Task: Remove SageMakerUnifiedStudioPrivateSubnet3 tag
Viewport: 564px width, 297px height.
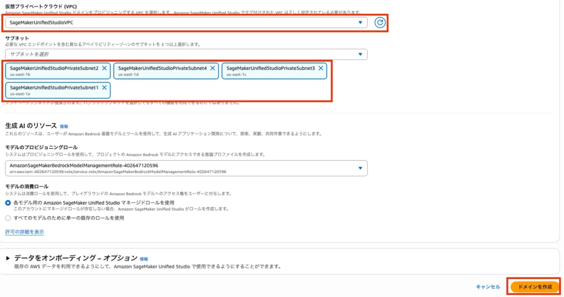Action: [x=321, y=68]
